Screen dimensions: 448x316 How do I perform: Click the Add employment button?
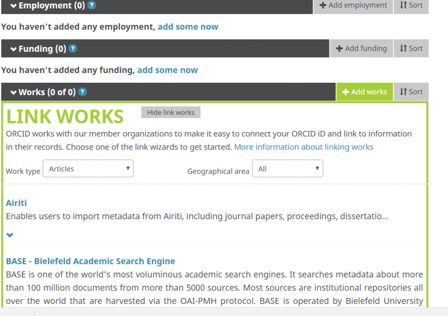(353, 5)
